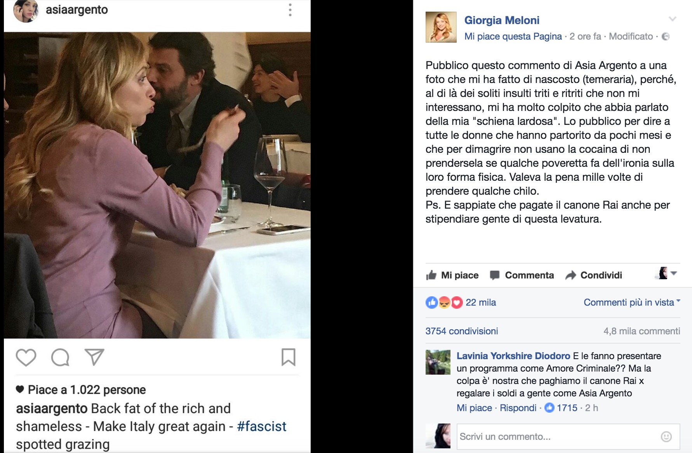This screenshot has width=692, height=453.
Task: Like the Facebook post with Mi piace
Action: (x=452, y=275)
